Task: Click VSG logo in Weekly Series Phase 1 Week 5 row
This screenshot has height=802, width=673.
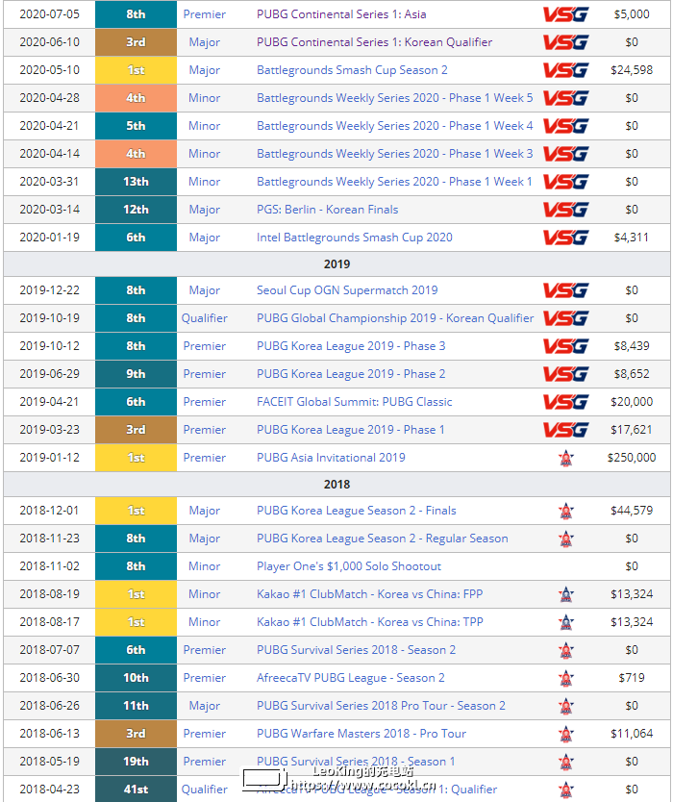Action: point(565,98)
